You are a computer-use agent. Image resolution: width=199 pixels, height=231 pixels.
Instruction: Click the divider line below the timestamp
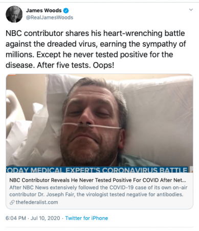tap(99, 227)
